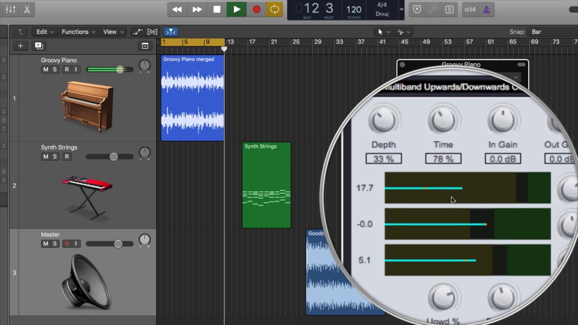Open the Snap Bar dropdown
The width and height of the screenshot is (578, 325).
(x=553, y=32)
